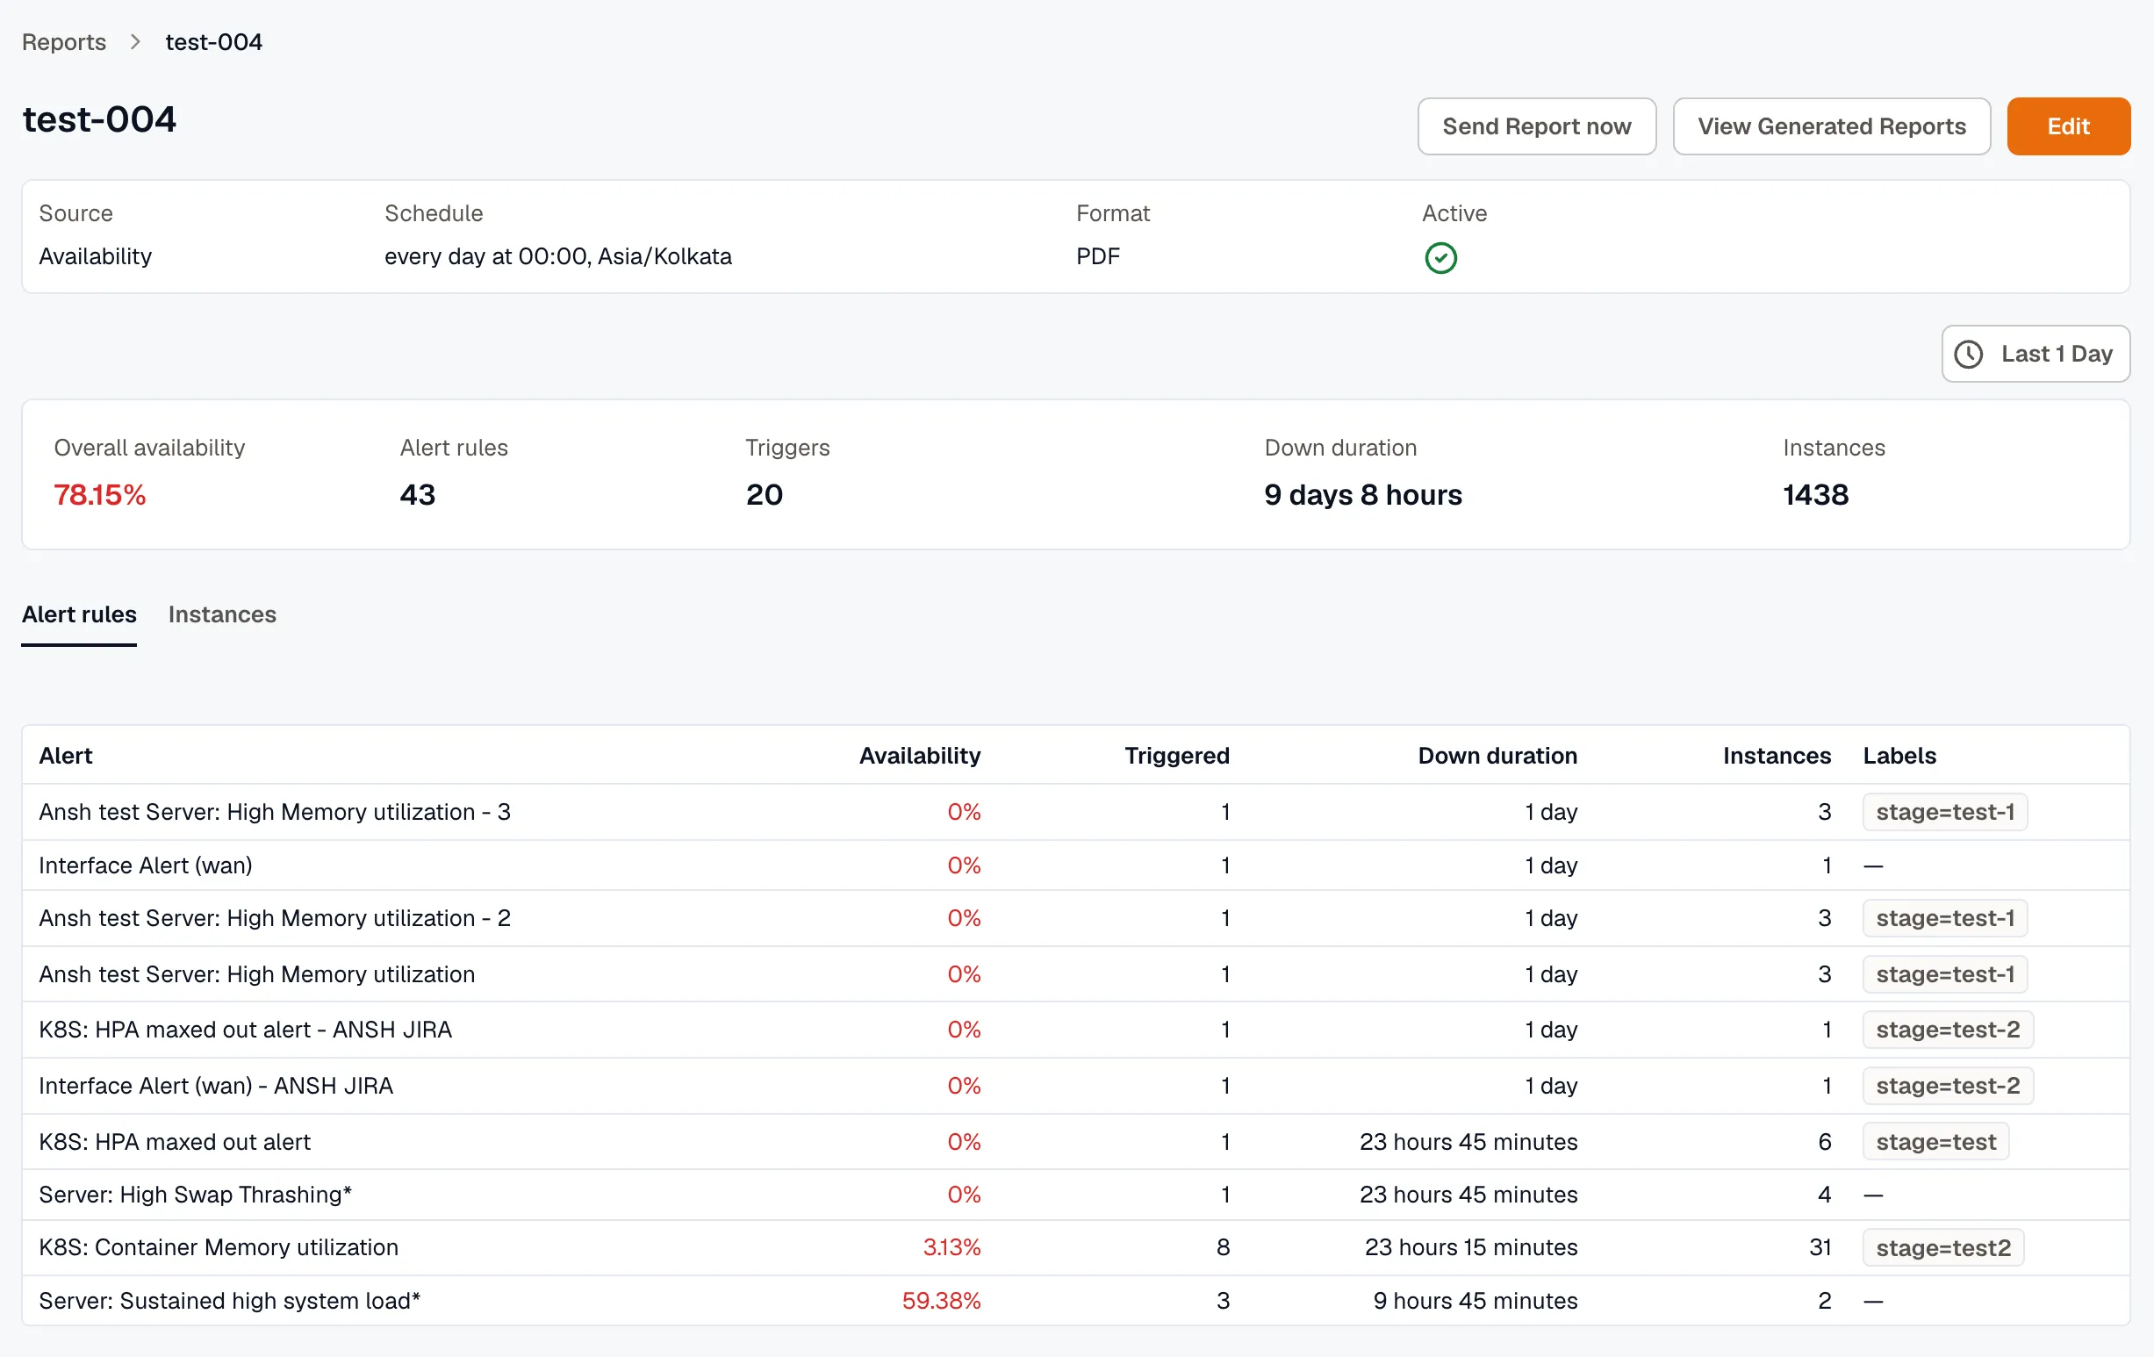Click the Instances column header in table

click(1777, 756)
